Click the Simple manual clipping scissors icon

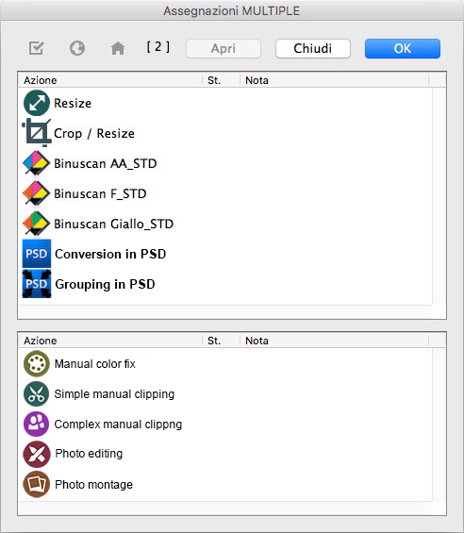[x=37, y=394]
